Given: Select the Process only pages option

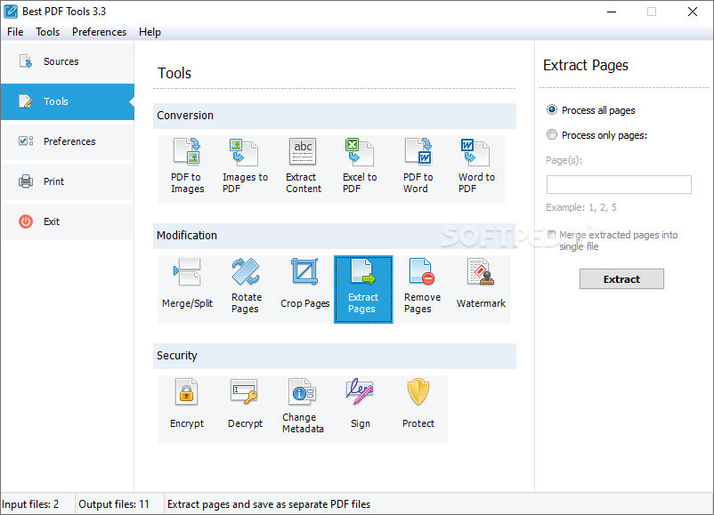Looking at the screenshot, I should [x=596, y=135].
